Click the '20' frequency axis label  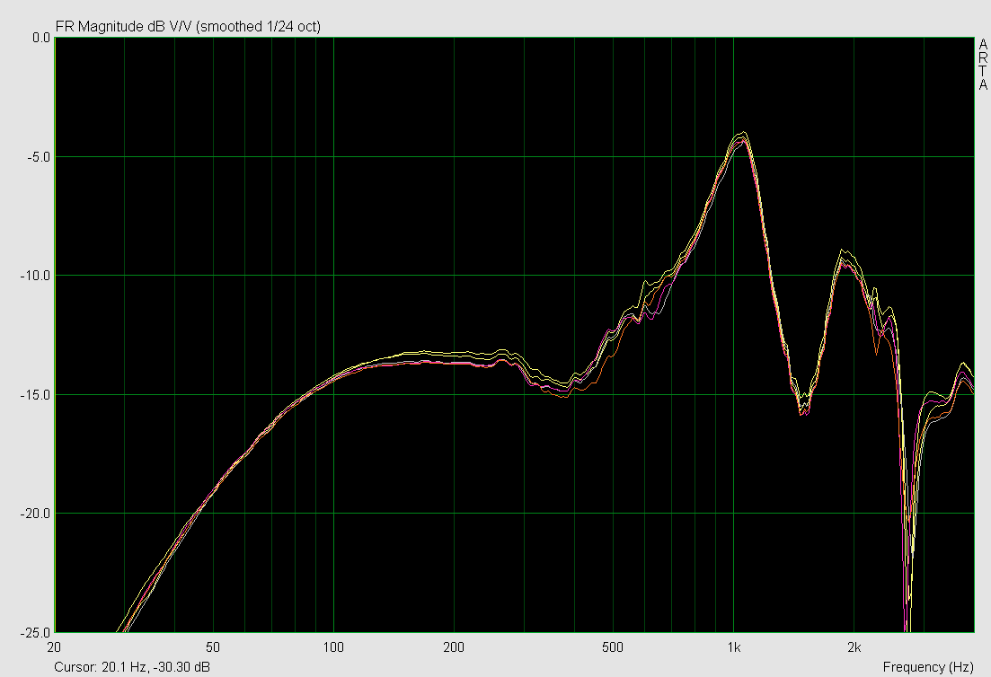coord(54,647)
